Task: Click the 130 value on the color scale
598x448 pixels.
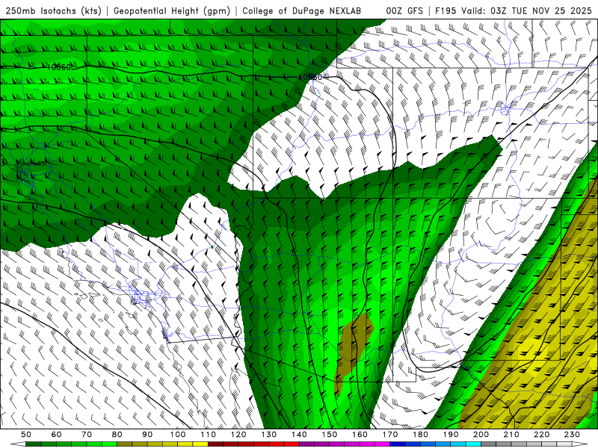Action: (269, 435)
